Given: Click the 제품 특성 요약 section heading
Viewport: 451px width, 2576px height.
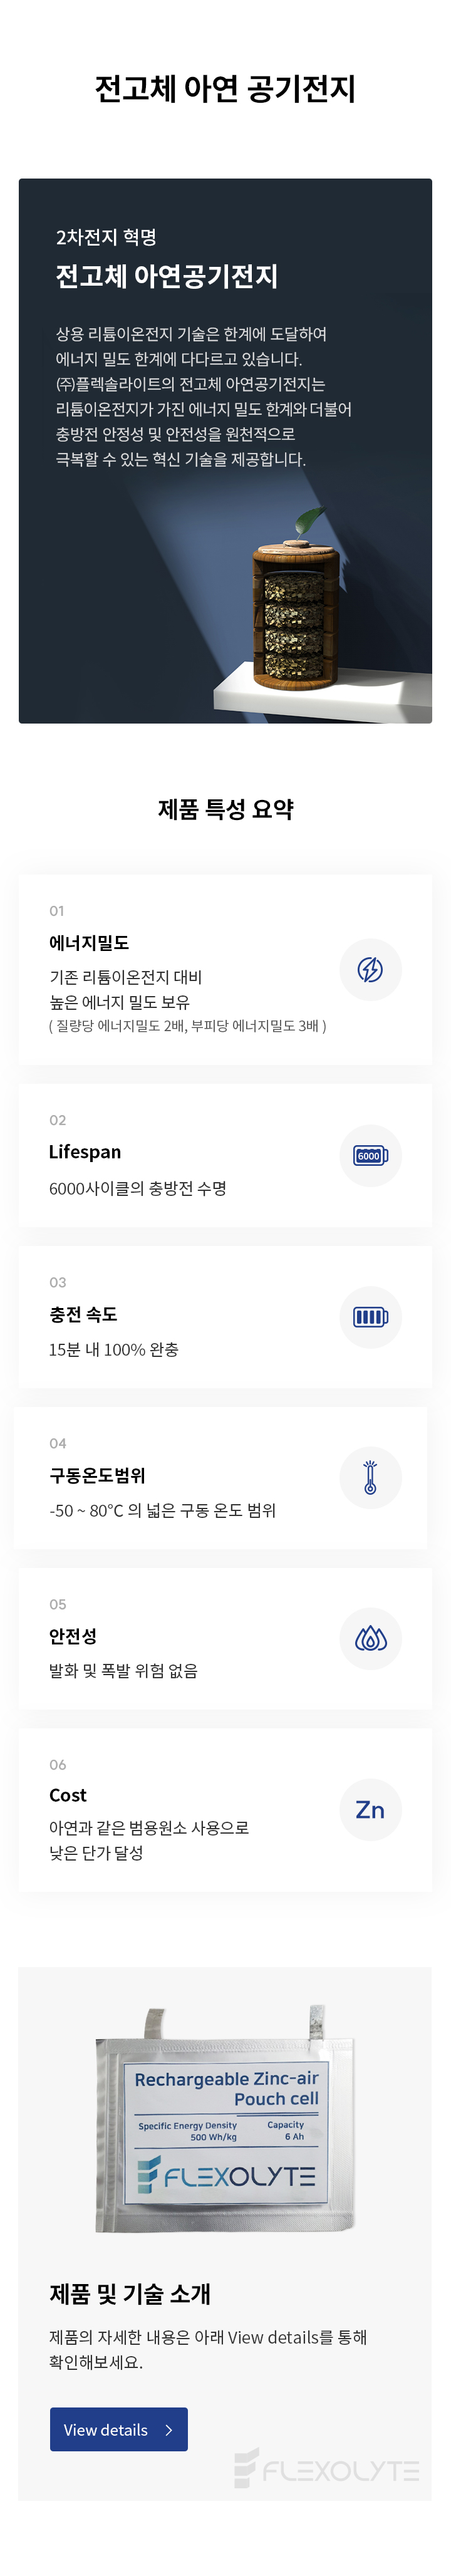Looking at the screenshot, I should click(225, 809).
